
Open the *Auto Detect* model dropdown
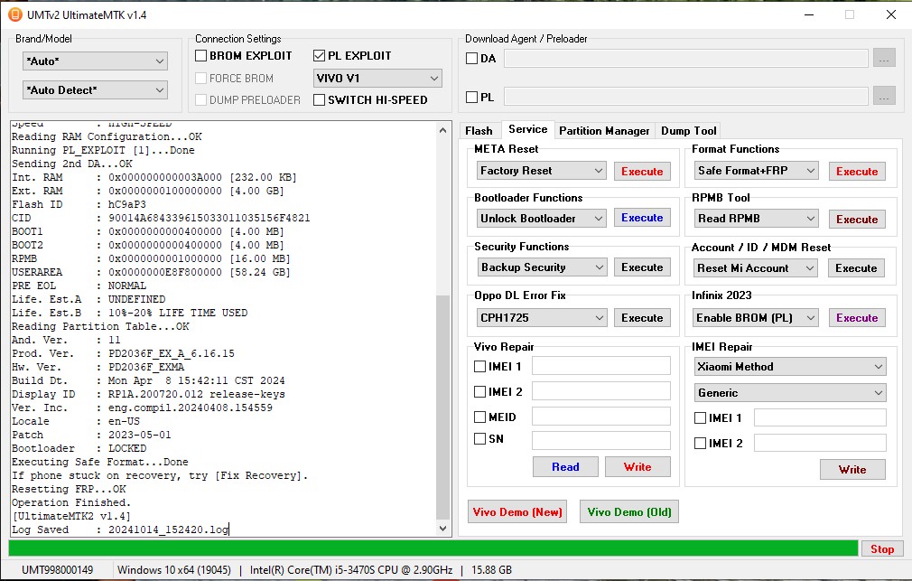tap(96, 90)
